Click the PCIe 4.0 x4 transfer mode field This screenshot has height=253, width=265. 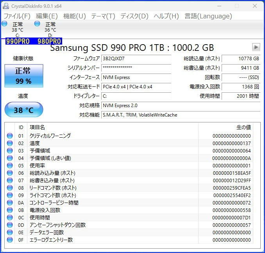pos(136,86)
